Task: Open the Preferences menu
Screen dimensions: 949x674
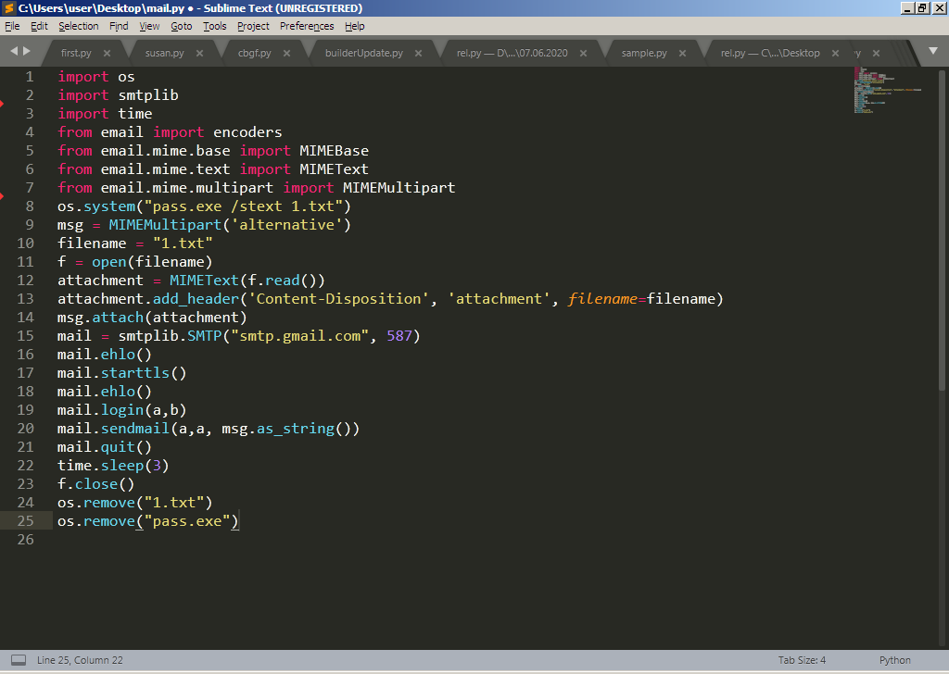Action: 307,26
